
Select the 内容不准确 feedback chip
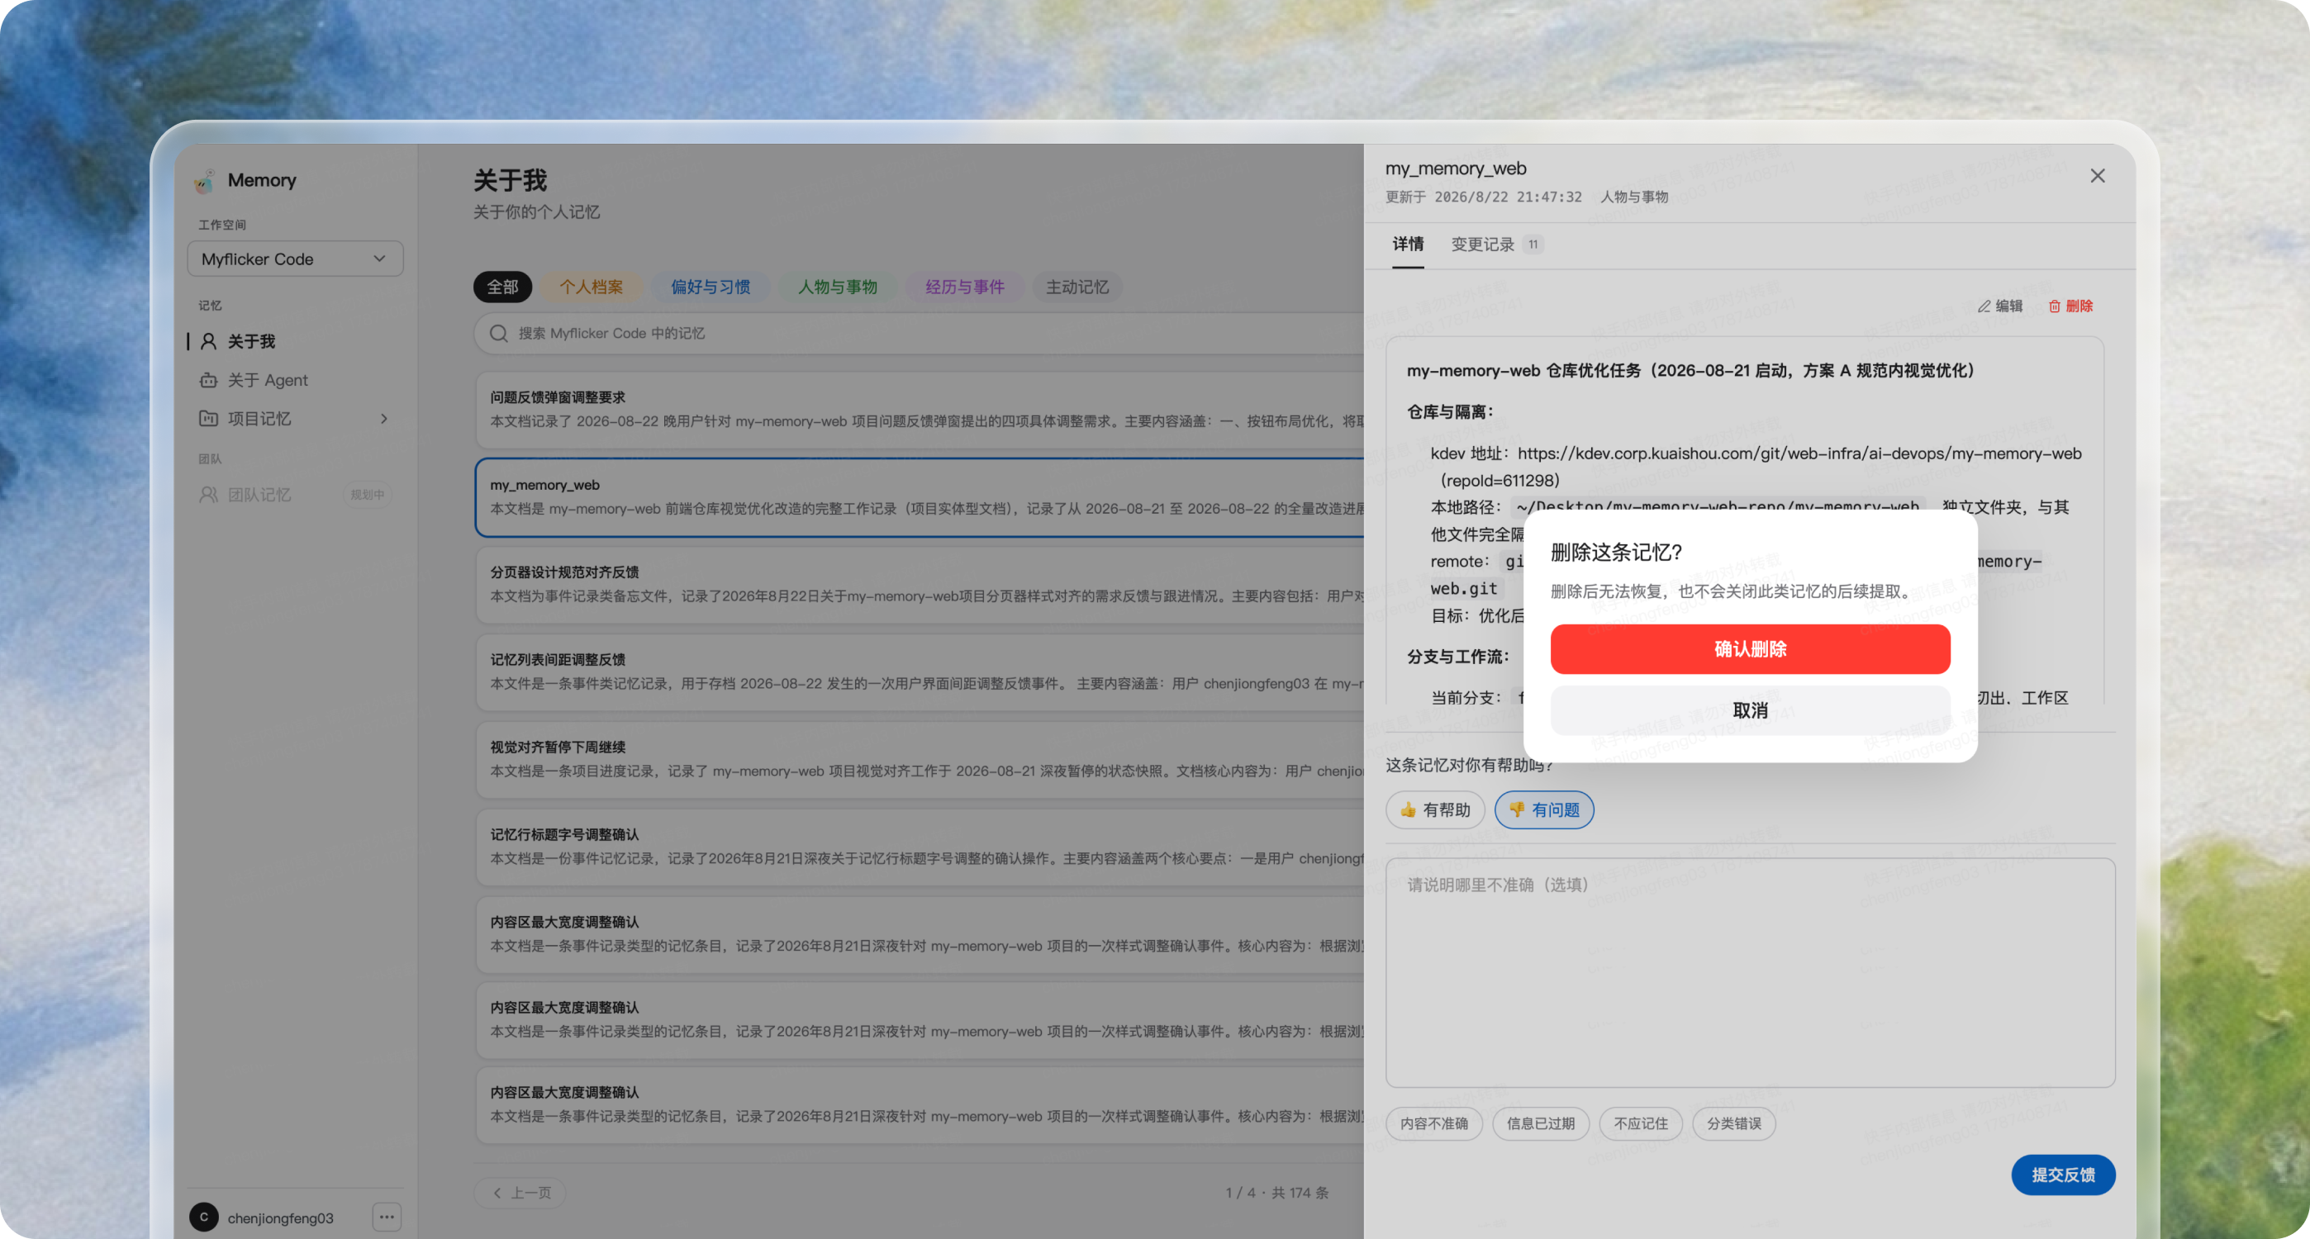pyautogui.click(x=1434, y=1123)
